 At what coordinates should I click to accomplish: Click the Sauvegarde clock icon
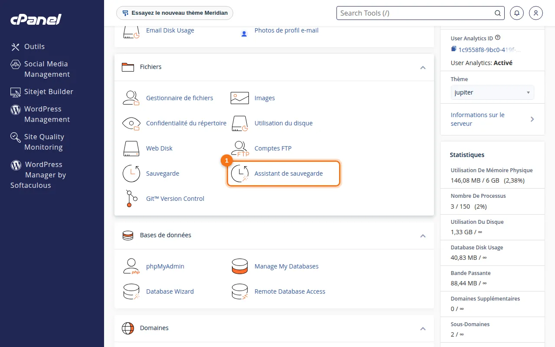point(131,173)
